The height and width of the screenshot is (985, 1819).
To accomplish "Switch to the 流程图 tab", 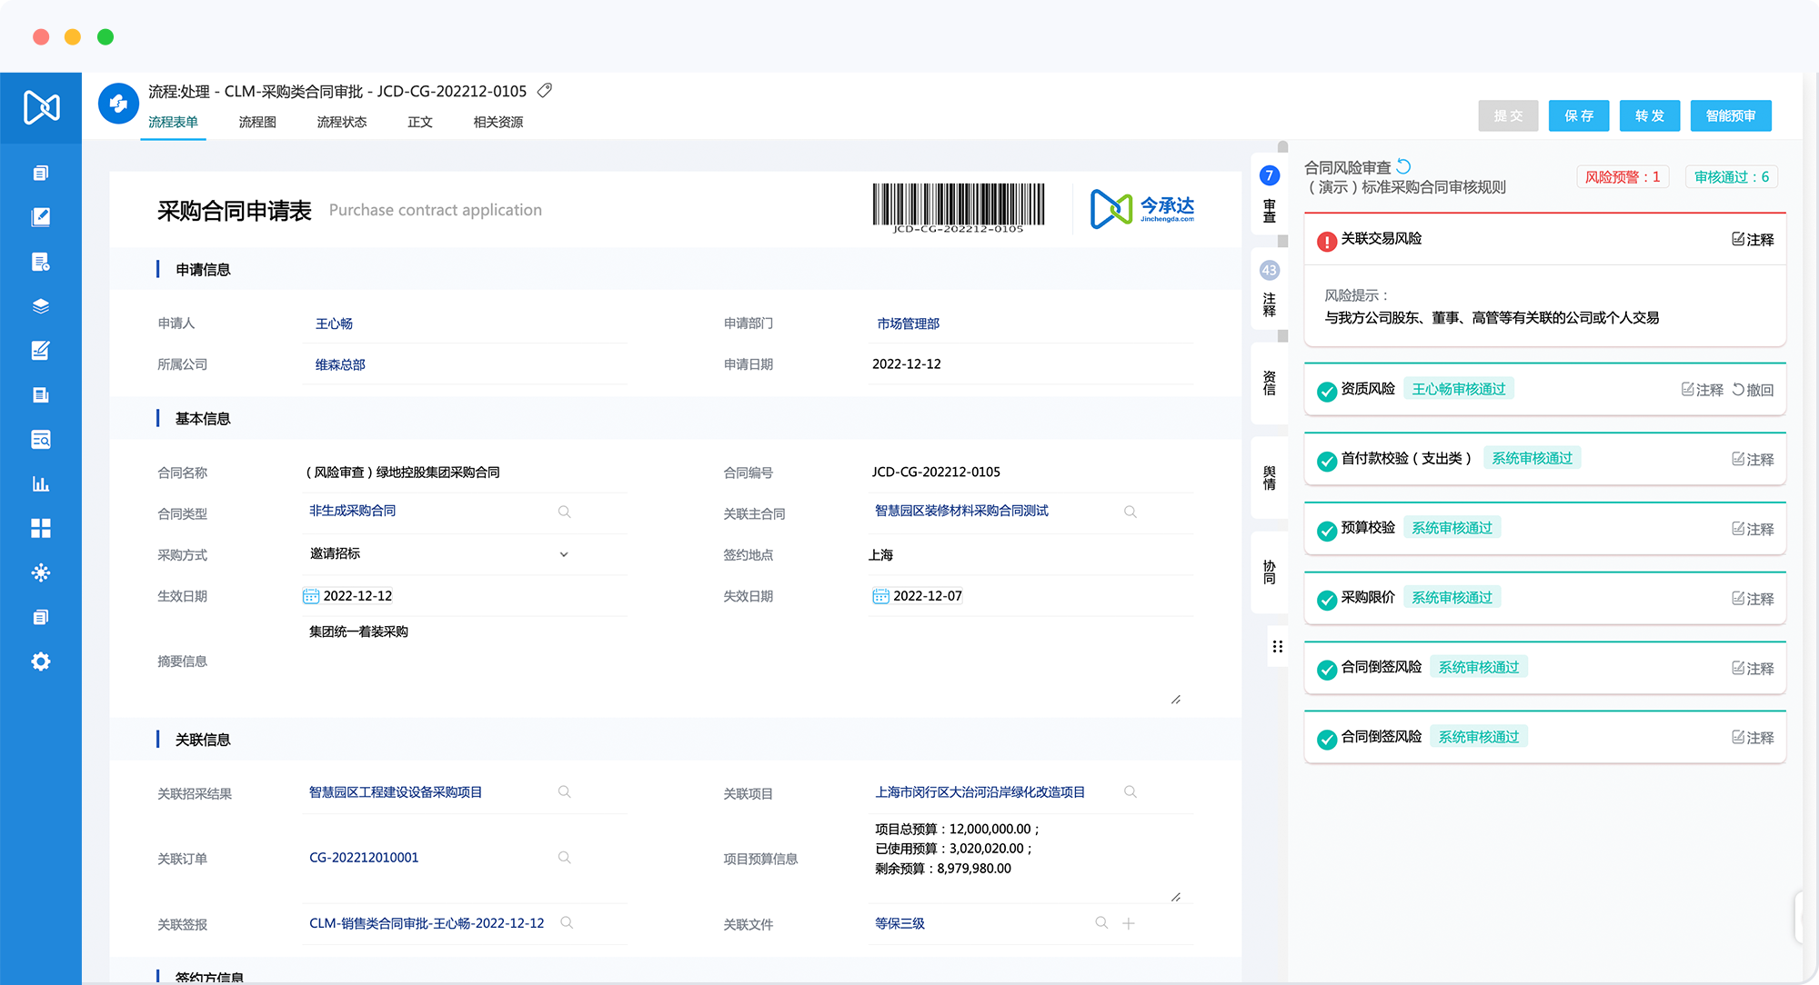I will point(257,122).
